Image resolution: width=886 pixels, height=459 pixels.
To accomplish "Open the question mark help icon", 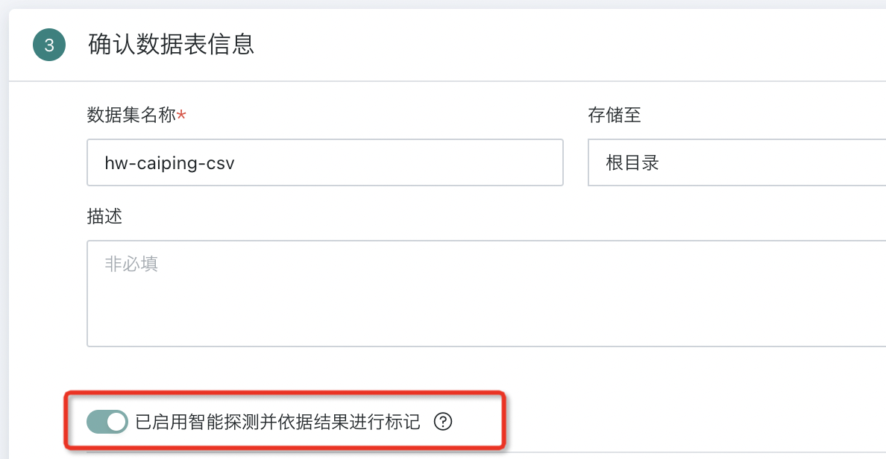I will (443, 421).
